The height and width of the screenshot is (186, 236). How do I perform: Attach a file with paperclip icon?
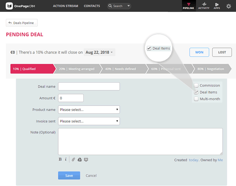pos(73,159)
